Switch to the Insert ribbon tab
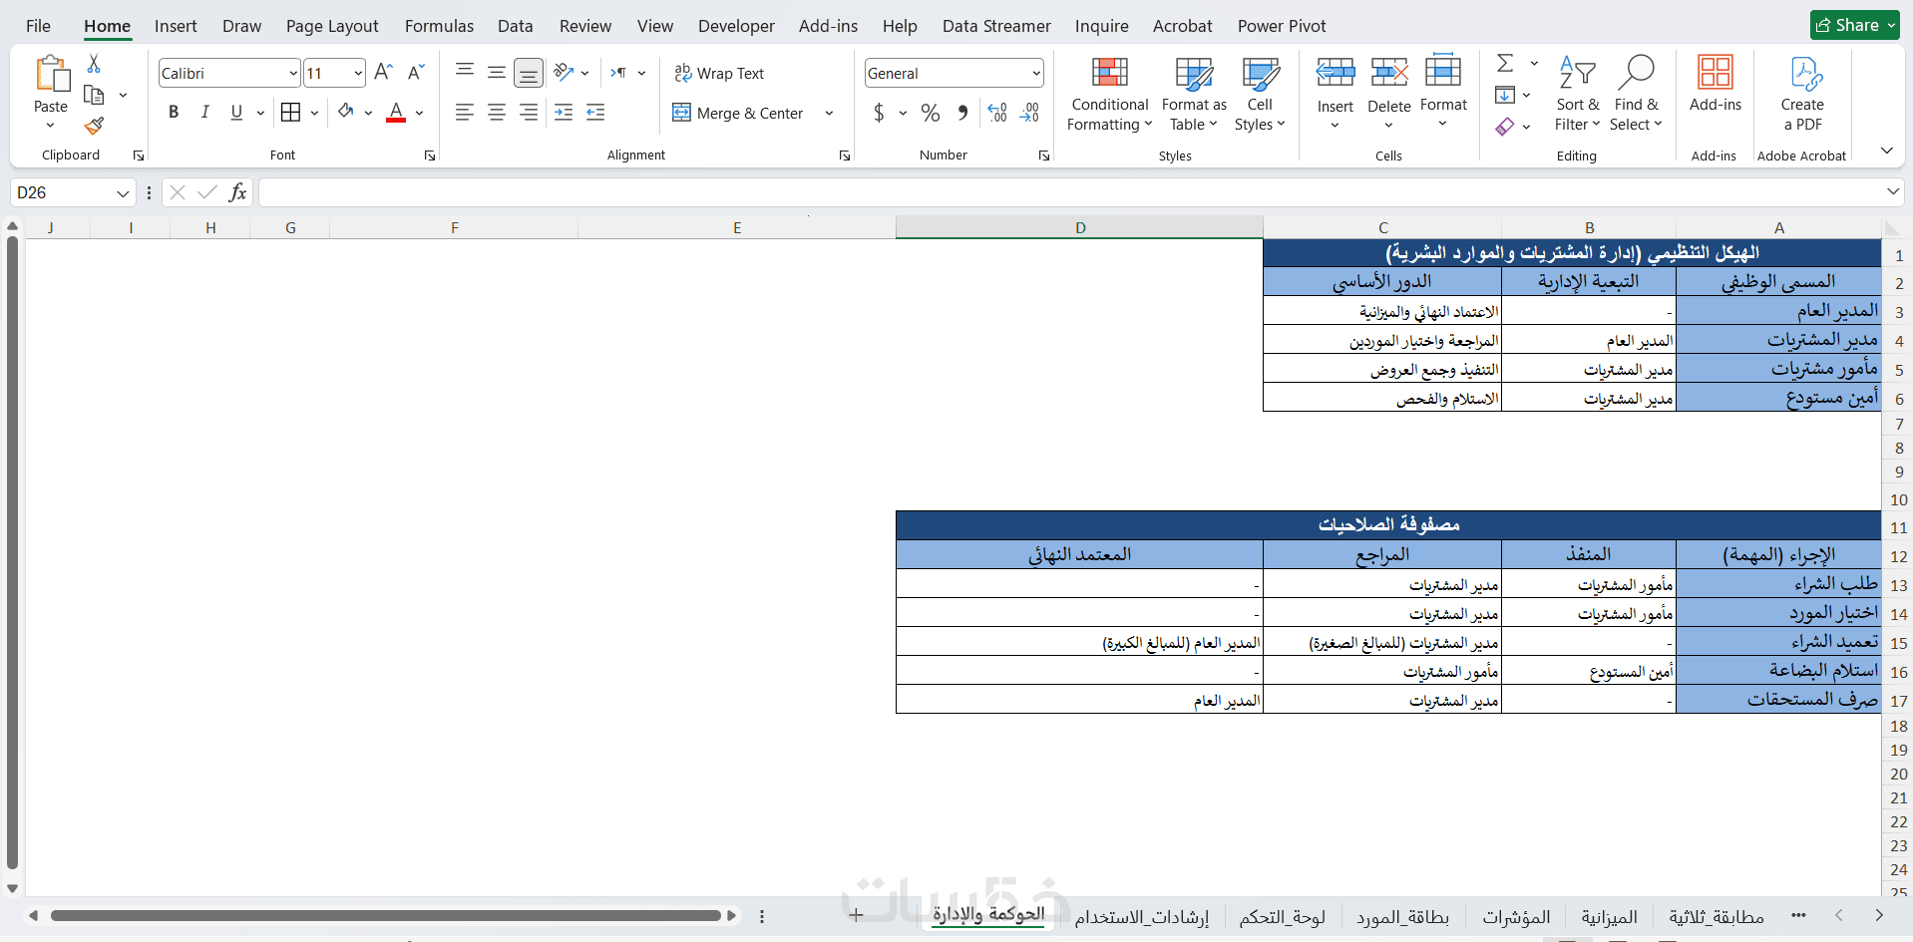The image size is (1913, 942). coord(176,26)
